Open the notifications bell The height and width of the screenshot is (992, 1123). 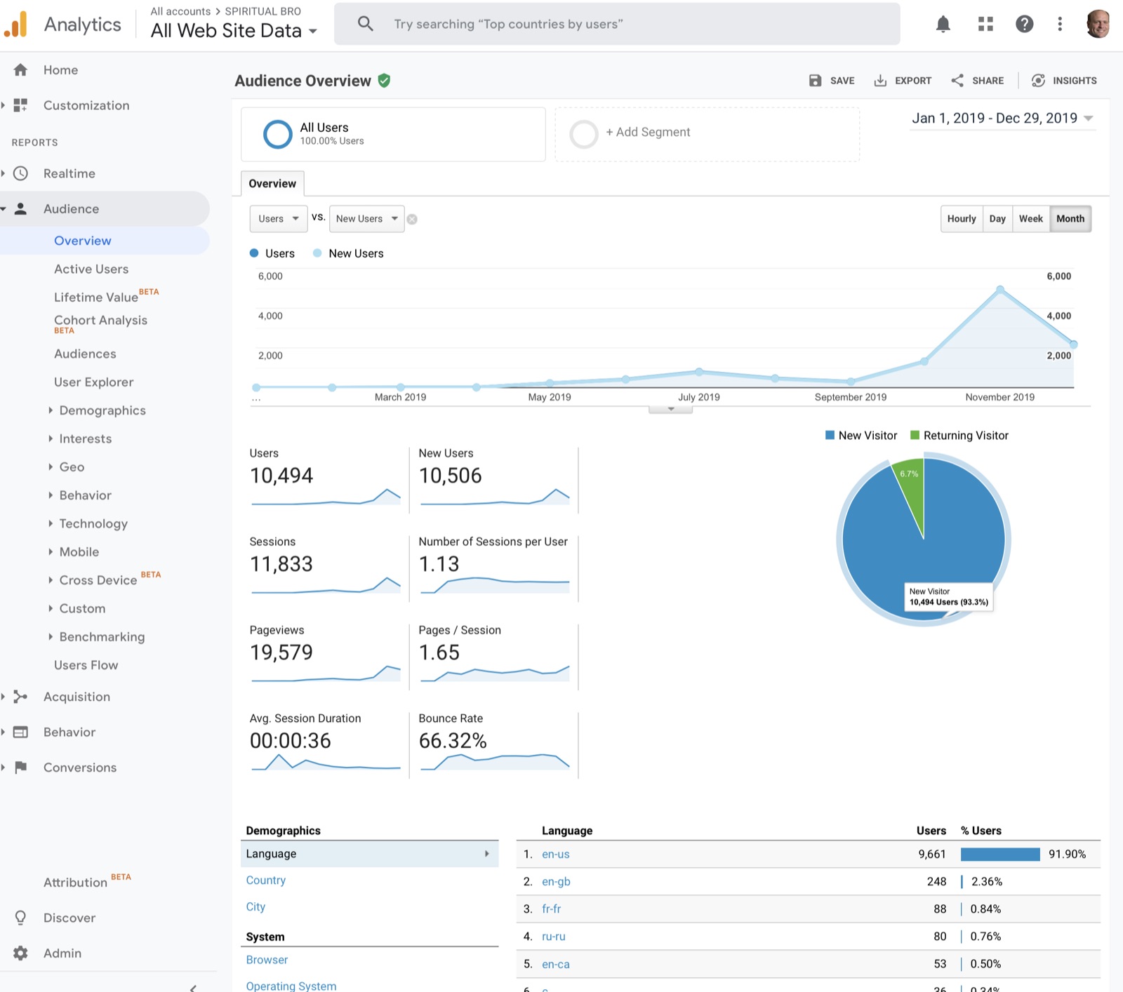[943, 25]
